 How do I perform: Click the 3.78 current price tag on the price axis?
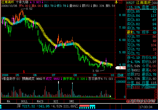121,68
